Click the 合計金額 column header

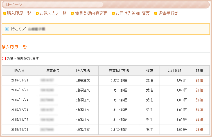tap(174, 70)
